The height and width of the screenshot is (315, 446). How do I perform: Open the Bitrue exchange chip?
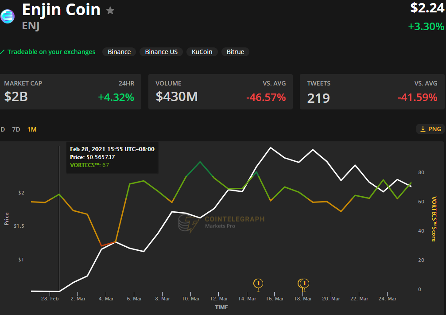click(235, 52)
